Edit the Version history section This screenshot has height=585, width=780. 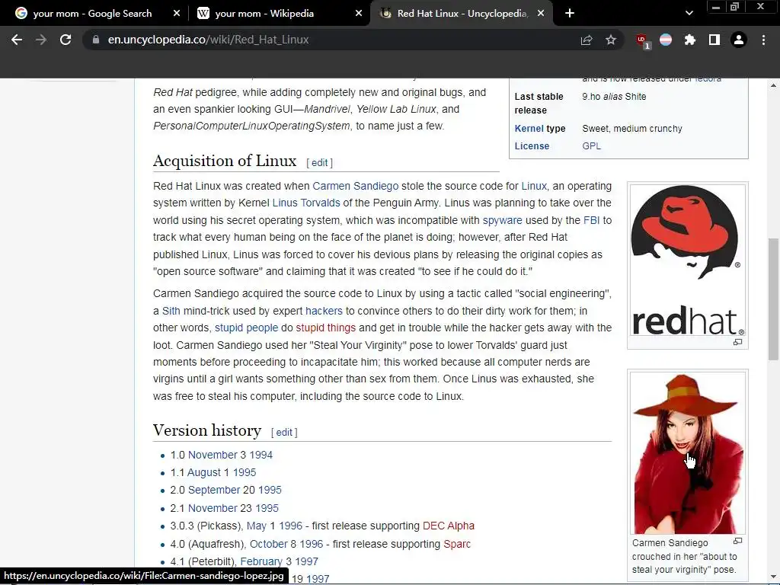pyautogui.click(x=284, y=433)
